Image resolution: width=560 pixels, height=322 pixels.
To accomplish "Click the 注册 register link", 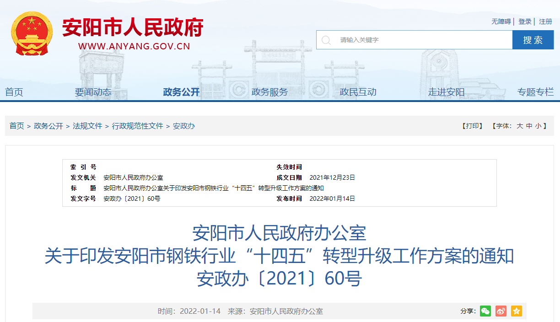I will point(545,21).
